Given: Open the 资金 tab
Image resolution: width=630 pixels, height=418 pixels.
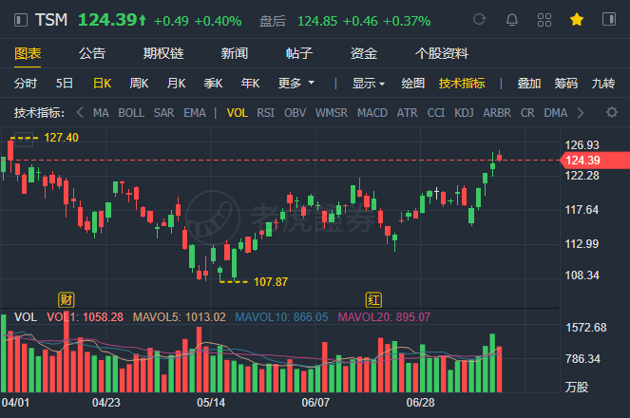Looking at the screenshot, I should (x=364, y=53).
